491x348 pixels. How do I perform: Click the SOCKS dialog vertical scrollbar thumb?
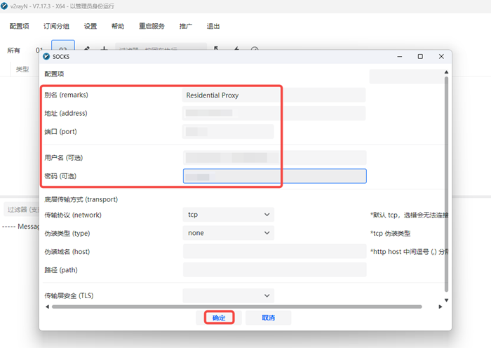click(446, 185)
